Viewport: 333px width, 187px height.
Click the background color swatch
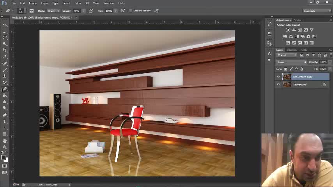[x=6, y=160]
